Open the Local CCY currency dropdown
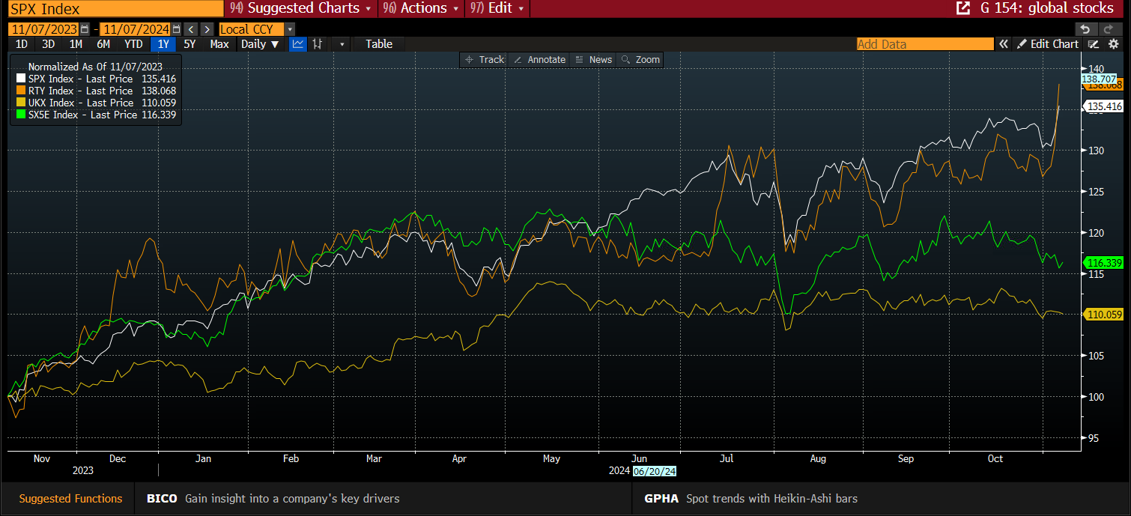This screenshot has height=516, width=1131. click(290, 29)
